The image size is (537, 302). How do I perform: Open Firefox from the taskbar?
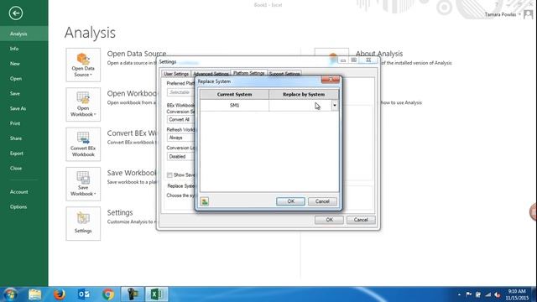point(60,294)
